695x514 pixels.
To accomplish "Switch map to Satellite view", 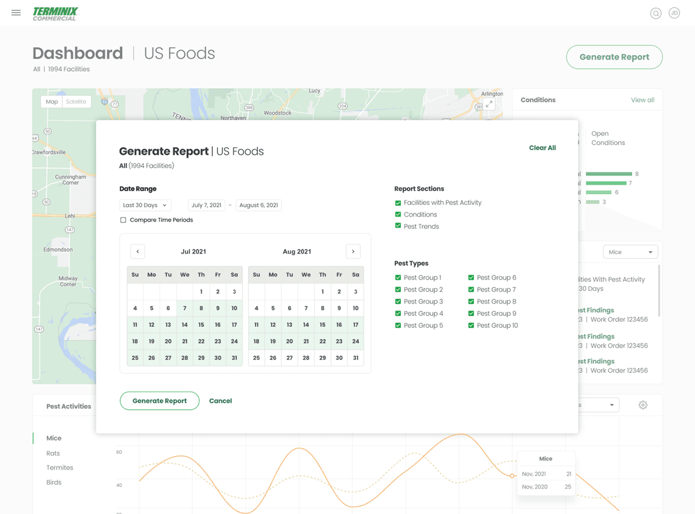I will point(76,102).
